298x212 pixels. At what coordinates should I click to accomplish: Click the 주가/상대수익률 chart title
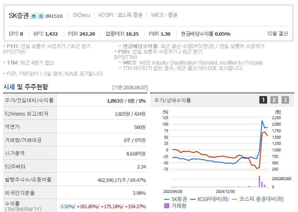[x=173, y=100]
